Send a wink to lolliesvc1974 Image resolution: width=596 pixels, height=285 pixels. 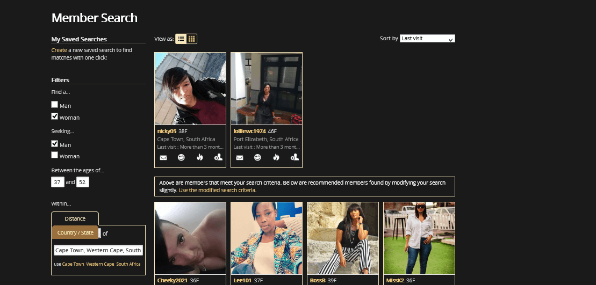pos(258,157)
